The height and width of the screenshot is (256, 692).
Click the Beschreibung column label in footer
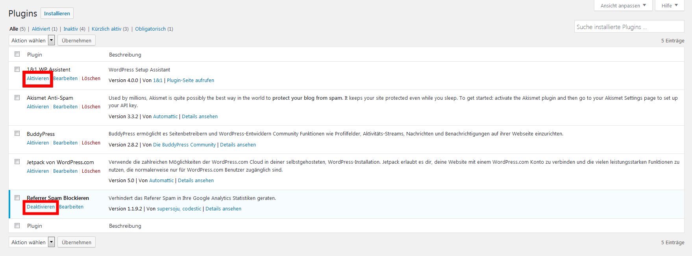click(125, 226)
